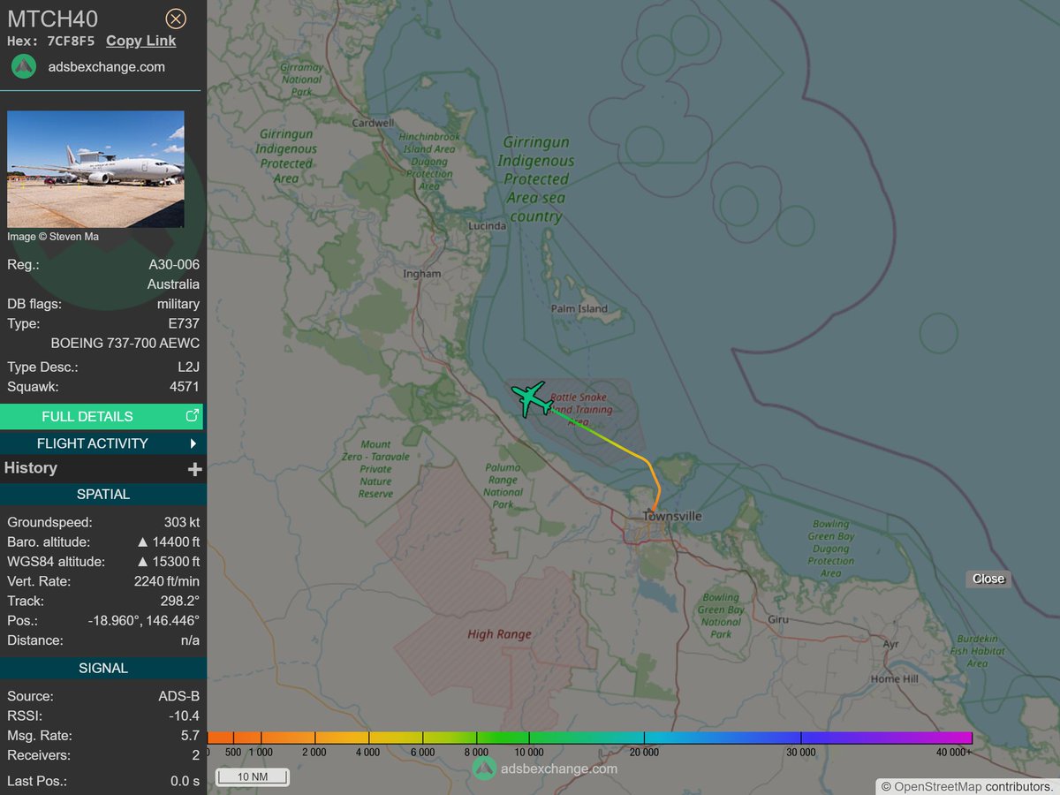Collapse the SPATIAL section
1060x795 pixels.
103,494
